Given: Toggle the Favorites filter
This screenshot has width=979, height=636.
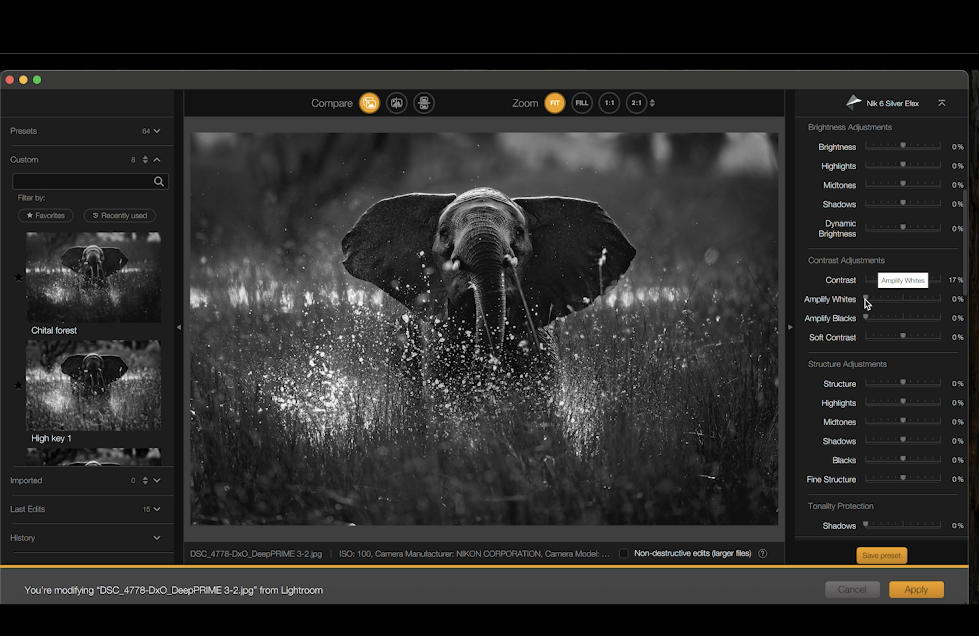Looking at the screenshot, I should pyautogui.click(x=46, y=215).
